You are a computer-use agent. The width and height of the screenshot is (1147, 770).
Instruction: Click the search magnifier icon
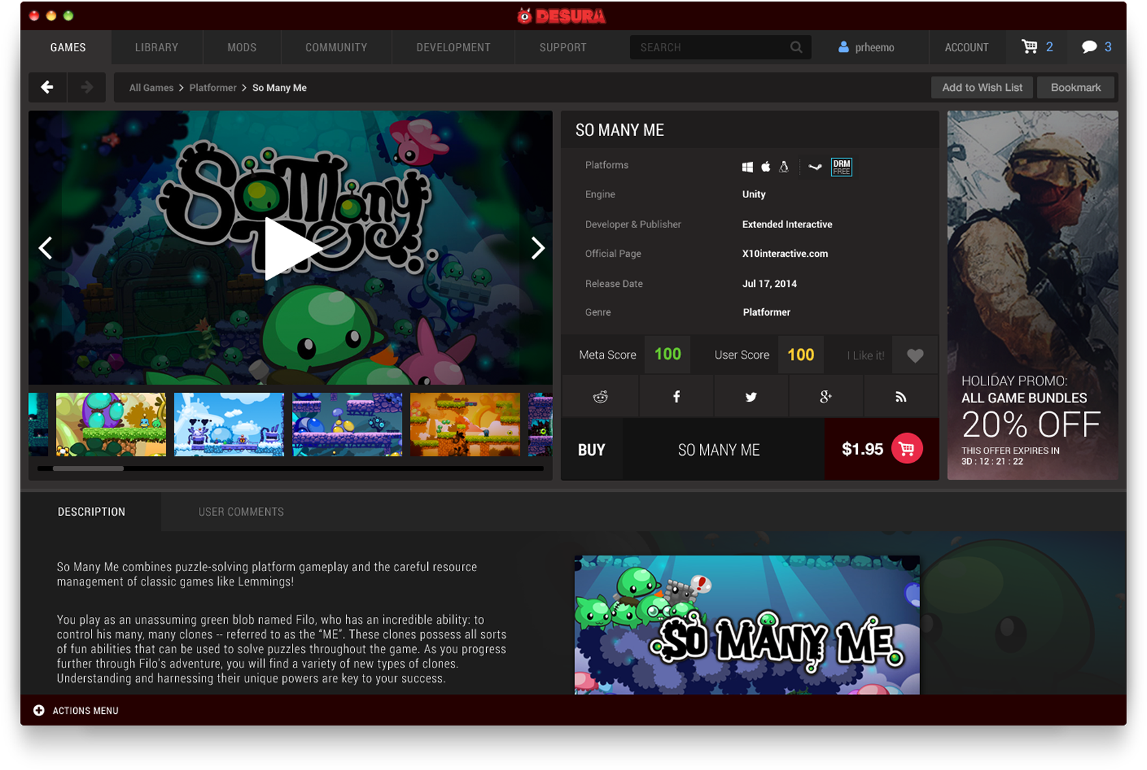(796, 47)
